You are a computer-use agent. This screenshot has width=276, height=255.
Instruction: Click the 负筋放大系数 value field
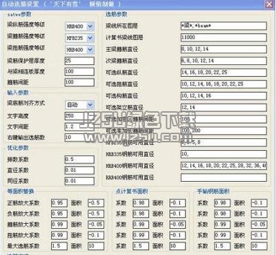point(59,214)
